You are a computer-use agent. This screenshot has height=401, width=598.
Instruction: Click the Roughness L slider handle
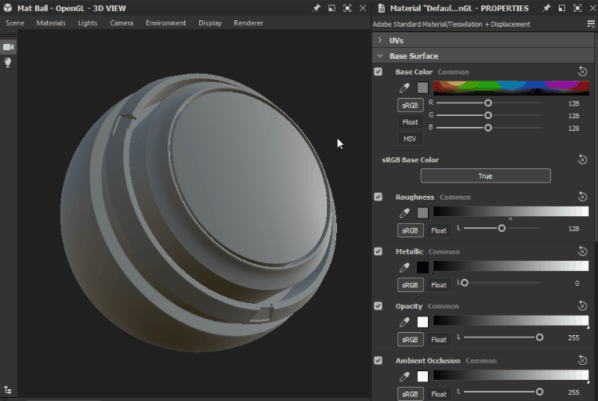tap(502, 228)
